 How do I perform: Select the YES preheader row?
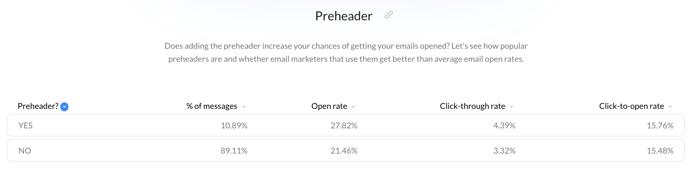pyautogui.click(x=346, y=125)
